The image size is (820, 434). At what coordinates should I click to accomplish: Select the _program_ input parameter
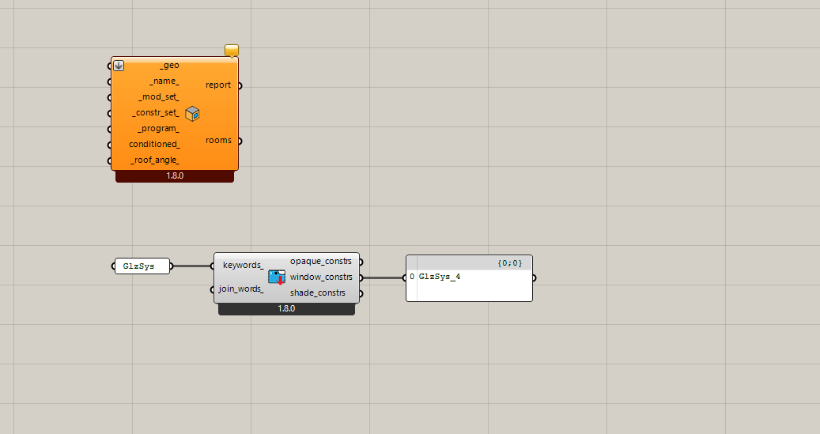click(x=158, y=129)
